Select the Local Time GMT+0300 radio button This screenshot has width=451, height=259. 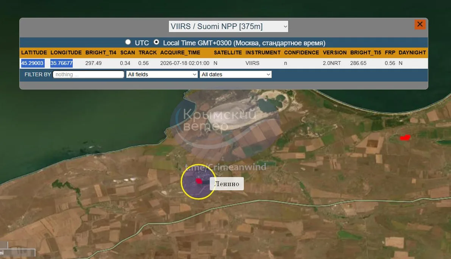pos(156,42)
